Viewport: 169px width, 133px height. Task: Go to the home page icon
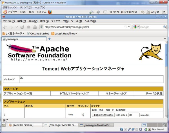pos(35,27)
